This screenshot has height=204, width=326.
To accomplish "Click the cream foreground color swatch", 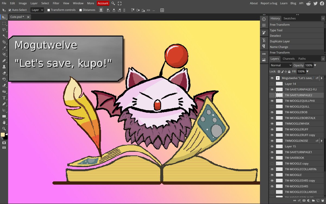I will point(3,135).
